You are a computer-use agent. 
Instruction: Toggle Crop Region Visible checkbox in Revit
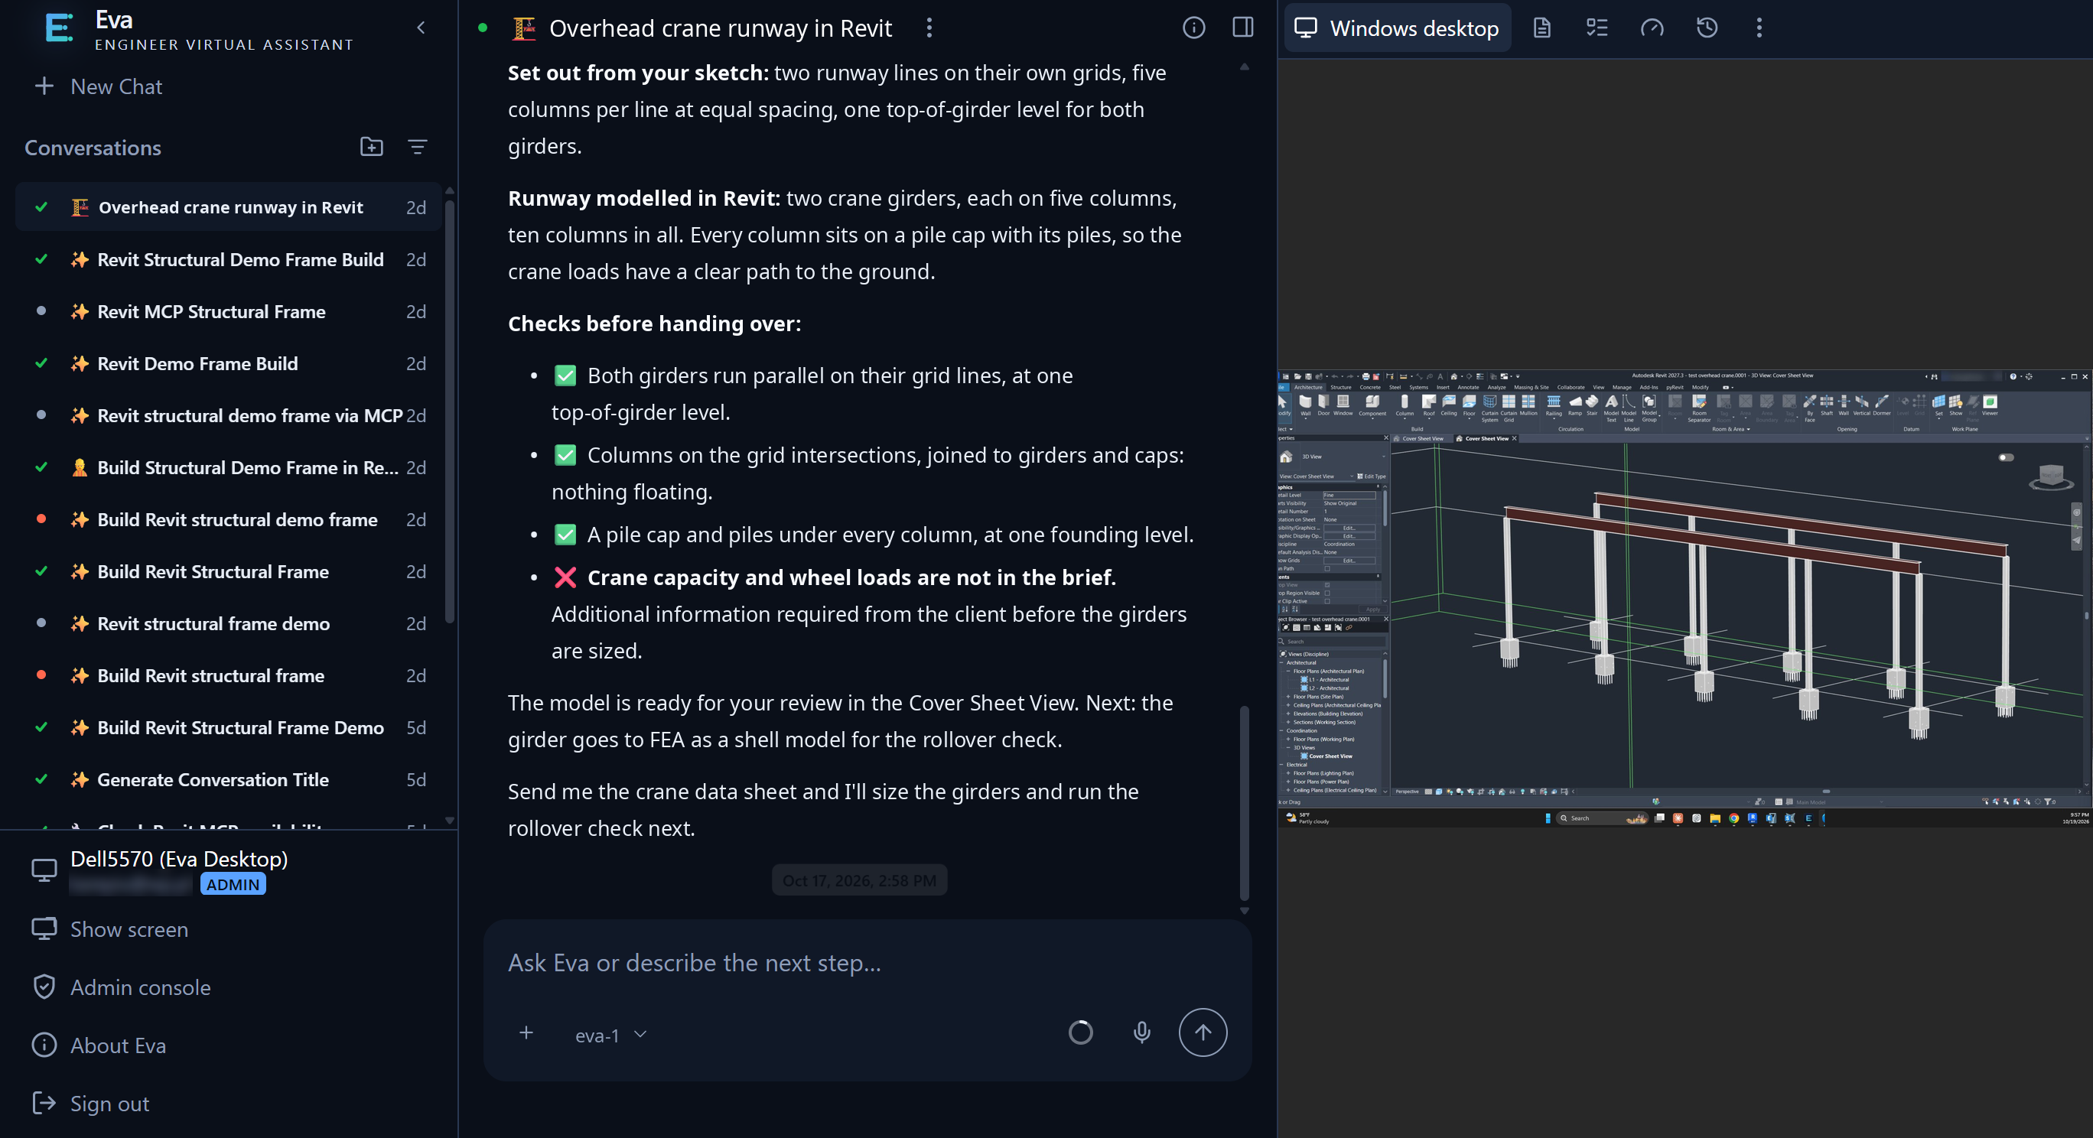pyautogui.click(x=1327, y=593)
